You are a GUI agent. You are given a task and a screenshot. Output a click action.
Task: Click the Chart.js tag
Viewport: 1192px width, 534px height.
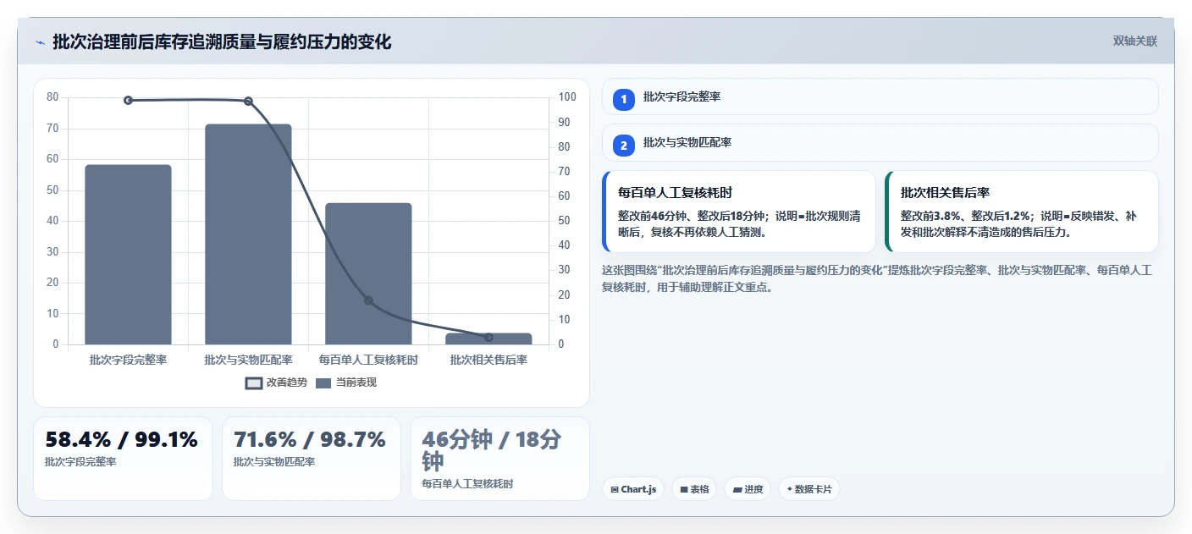(x=633, y=489)
